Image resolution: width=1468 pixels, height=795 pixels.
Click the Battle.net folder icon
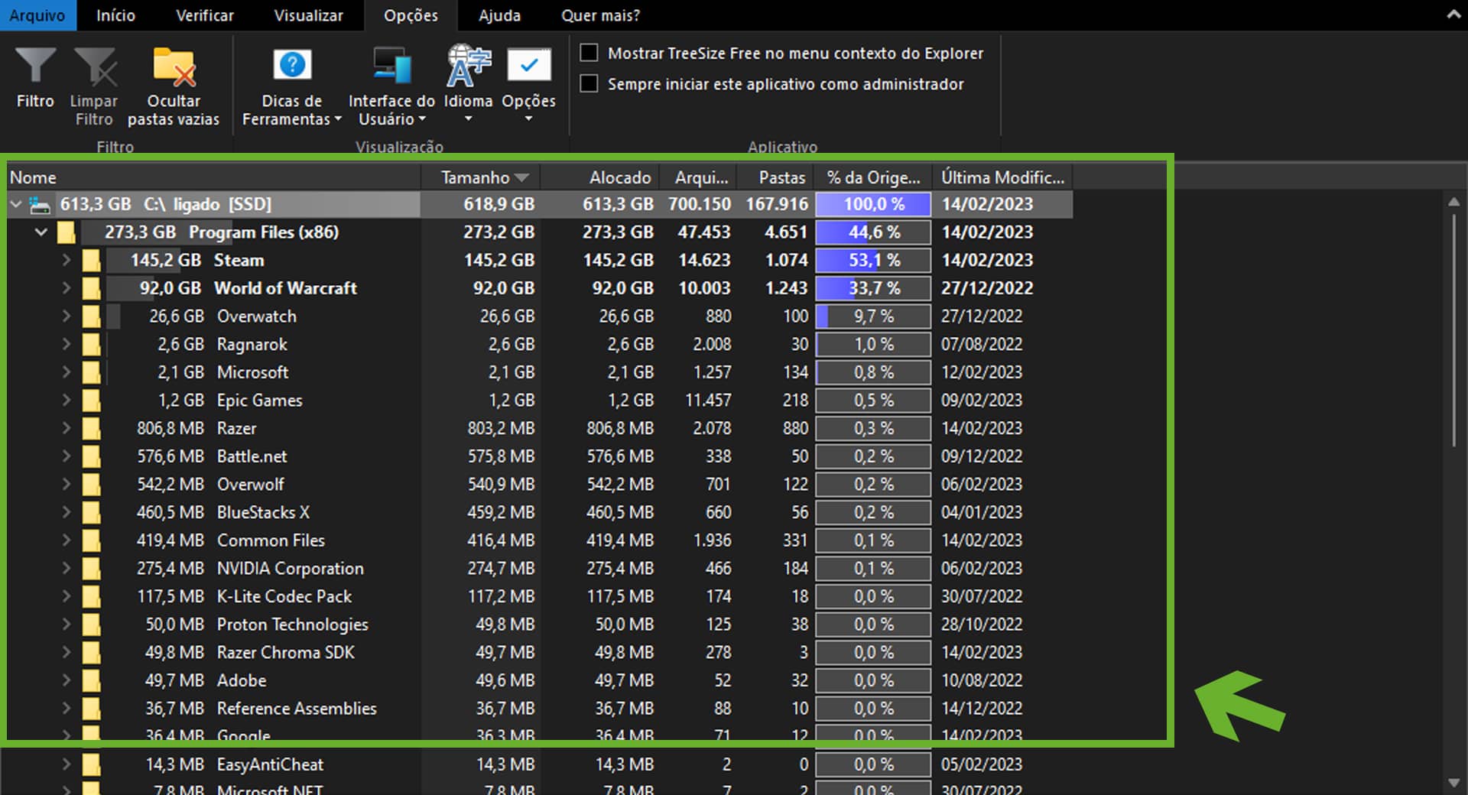pos(92,457)
